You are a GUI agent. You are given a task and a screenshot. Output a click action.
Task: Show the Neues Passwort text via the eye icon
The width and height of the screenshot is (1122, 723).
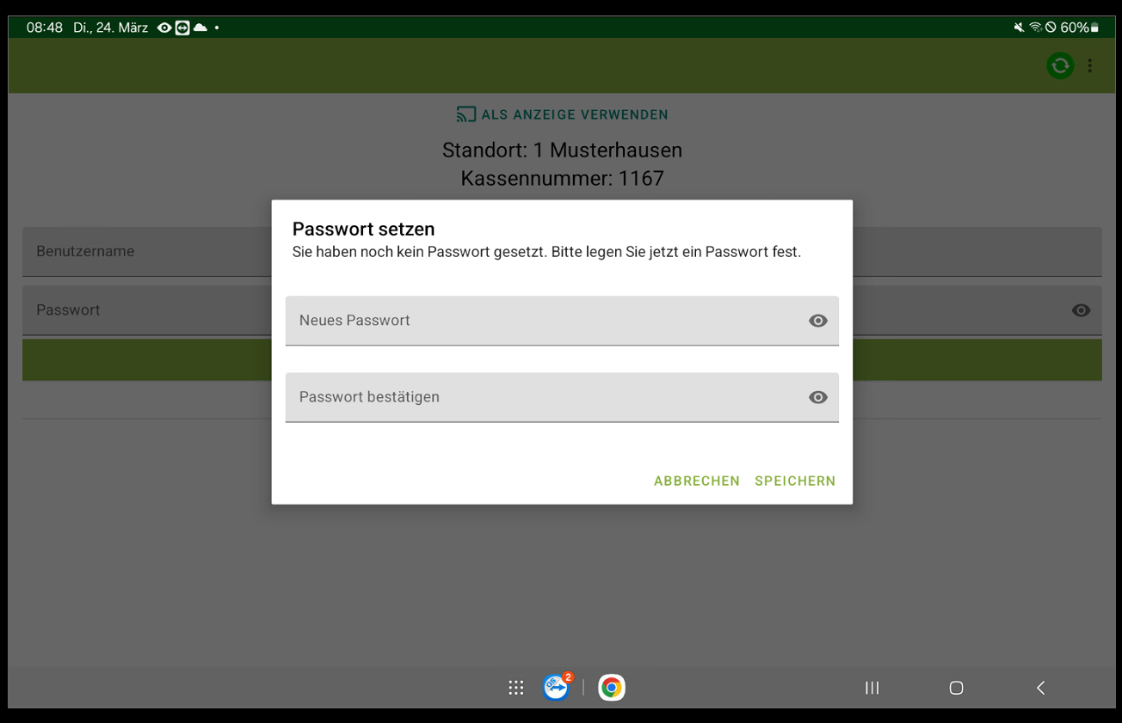[x=817, y=321]
